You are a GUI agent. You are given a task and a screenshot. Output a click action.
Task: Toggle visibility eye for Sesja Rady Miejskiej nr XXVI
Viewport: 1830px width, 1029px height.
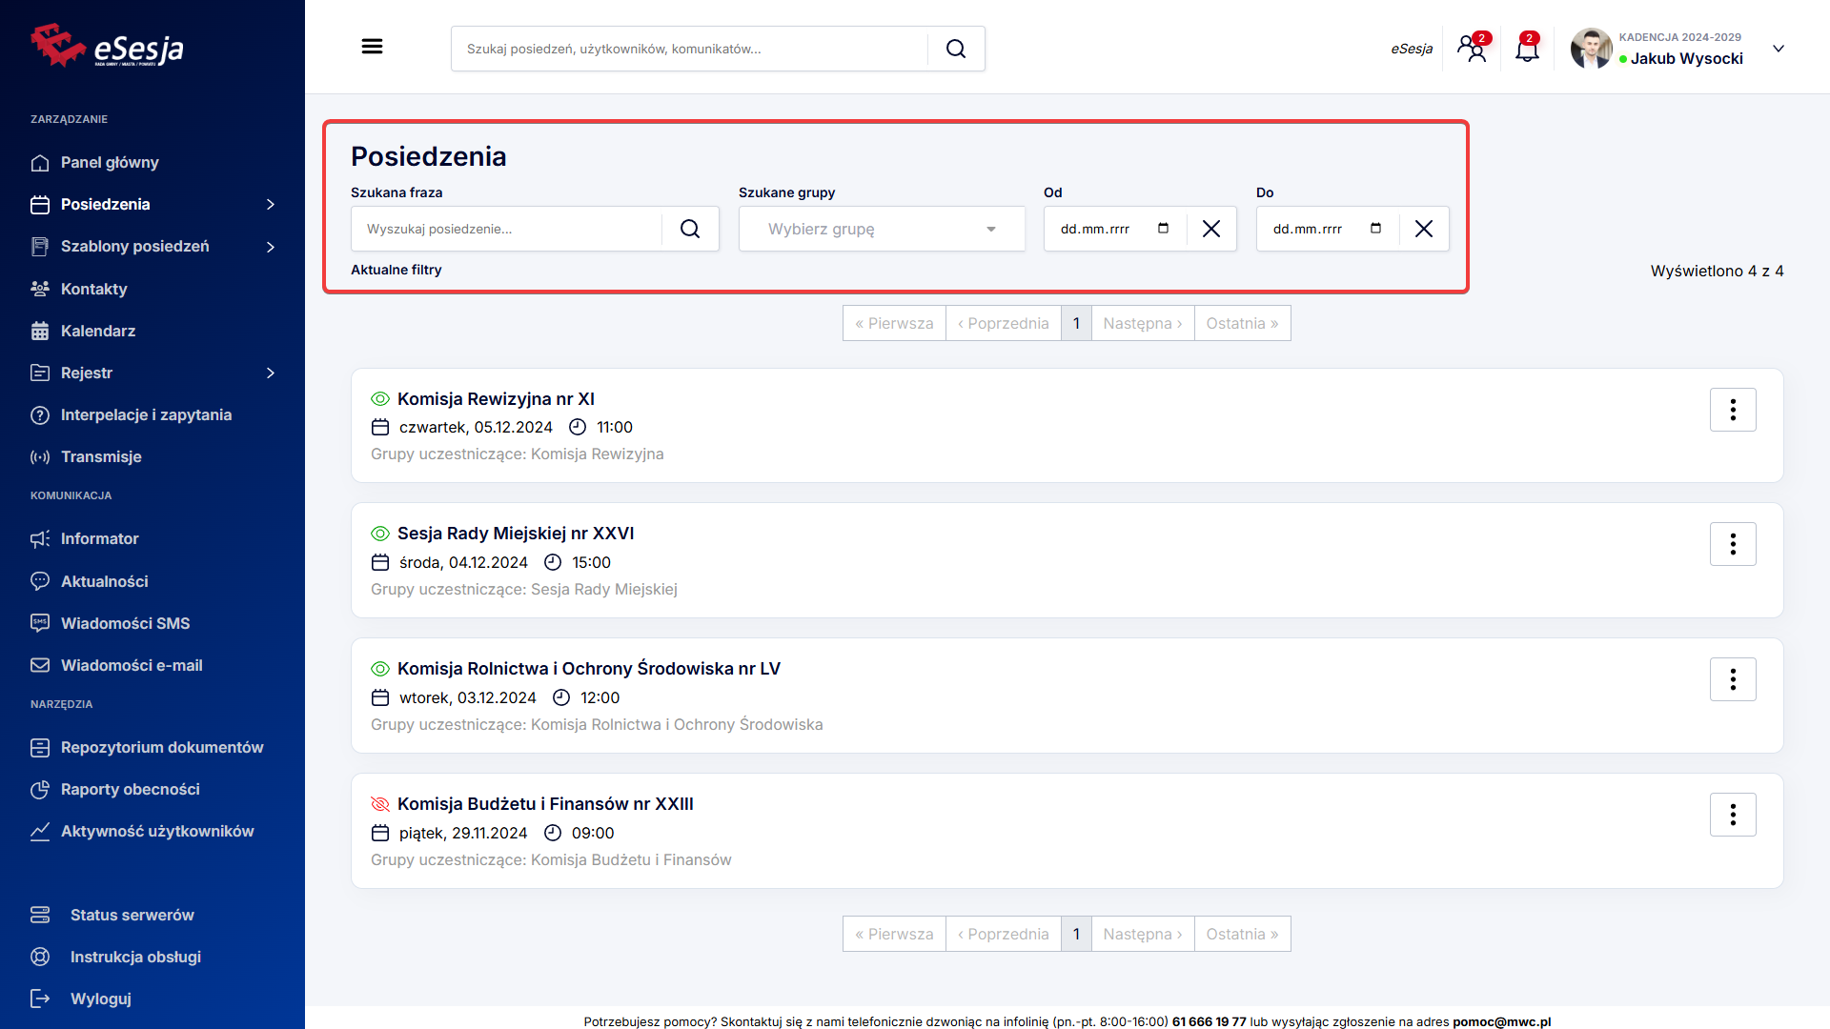380,534
